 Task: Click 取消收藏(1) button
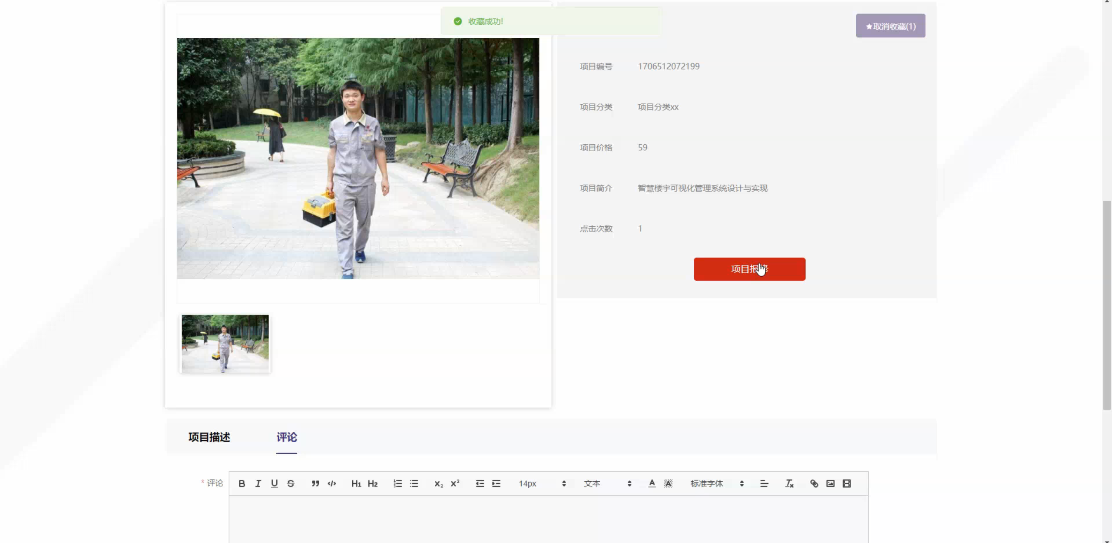tap(890, 26)
